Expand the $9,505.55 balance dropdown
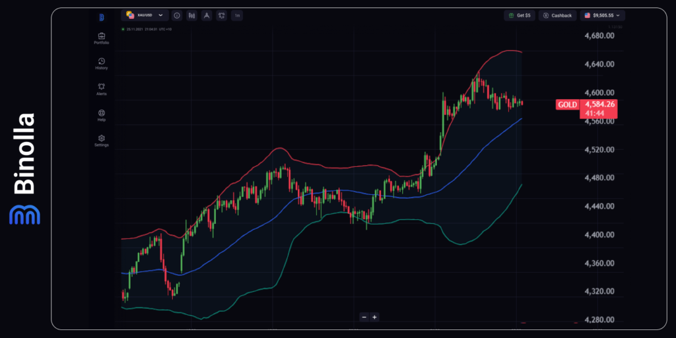Screen dimensions: 676x338 [602, 16]
